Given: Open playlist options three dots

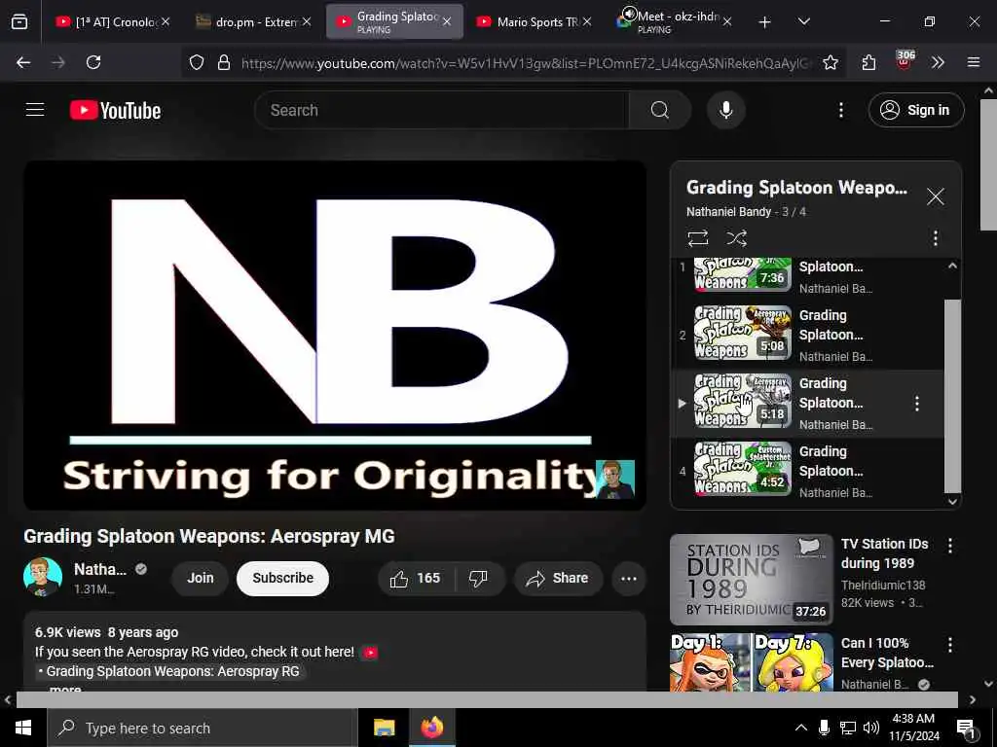Looking at the screenshot, I should [x=935, y=238].
